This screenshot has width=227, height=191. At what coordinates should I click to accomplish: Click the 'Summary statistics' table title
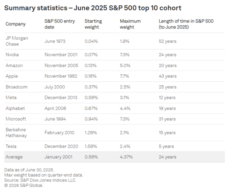(x=93, y=8)
